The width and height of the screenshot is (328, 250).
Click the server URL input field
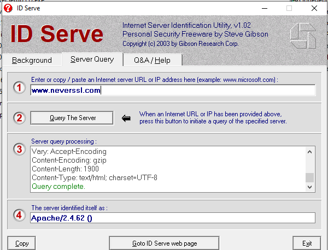(x=173, y=90)
